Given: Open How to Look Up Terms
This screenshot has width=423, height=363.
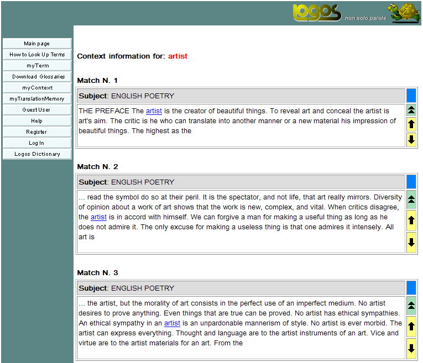Looking at the screenshot, I should click(x=37, y=55).
